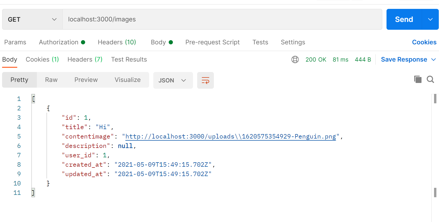Screen dimensions: 439x222
Task: Open the Pre-request Script tab
Action: (x=212, y=42)
